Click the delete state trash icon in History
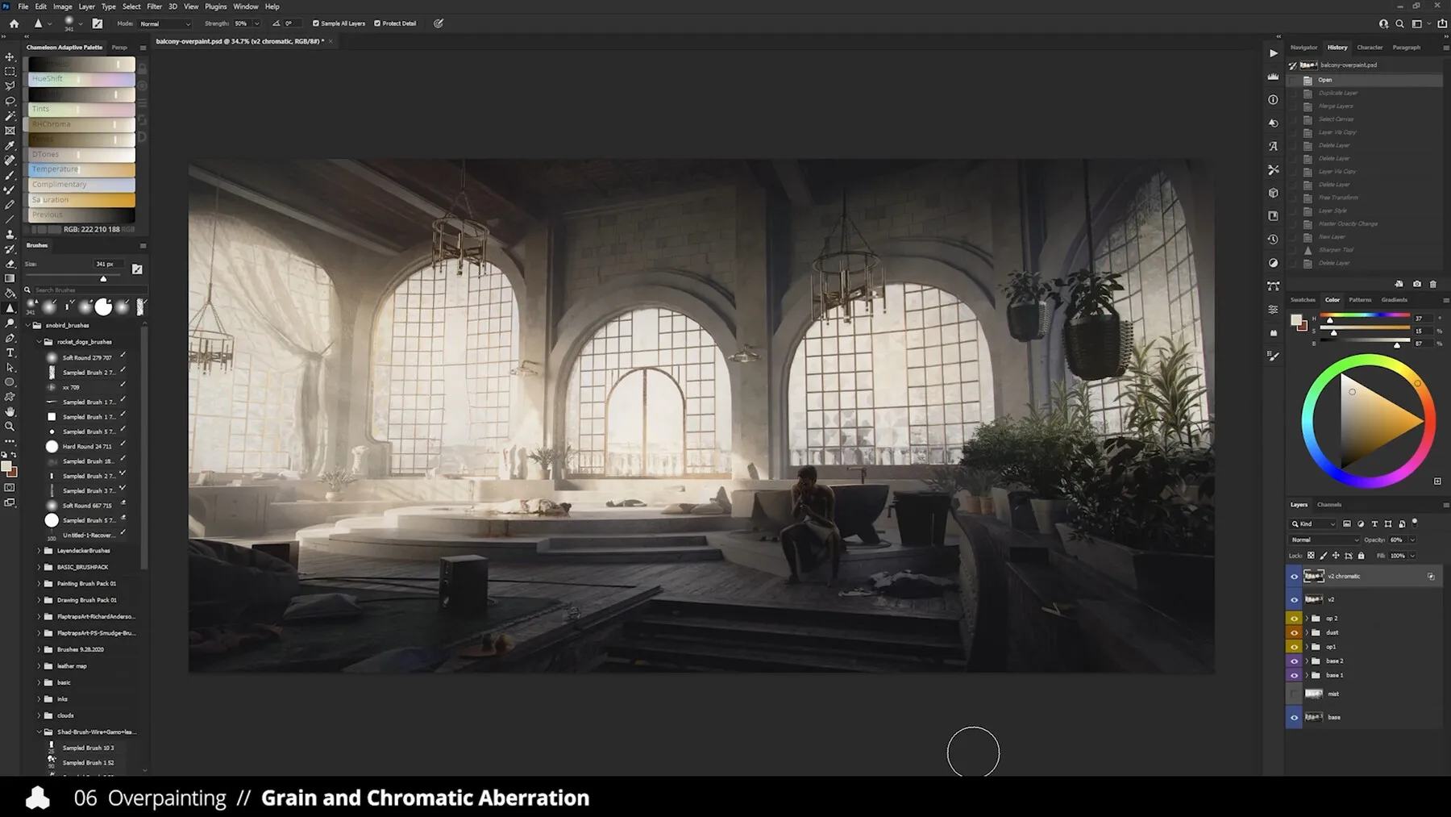The image size is (1451, 817). pos(1432,284)
